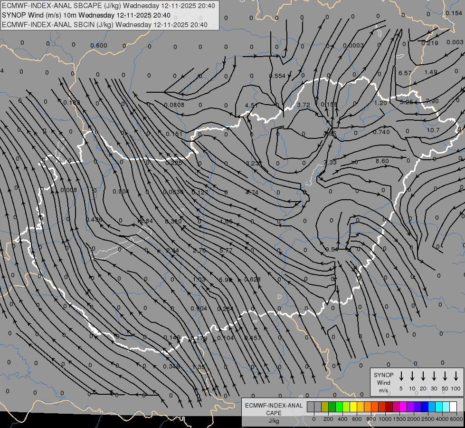Click the SBCIN header line
This screenshot has width=465, height=428.
pyautogui.click(x=104, y=25)
